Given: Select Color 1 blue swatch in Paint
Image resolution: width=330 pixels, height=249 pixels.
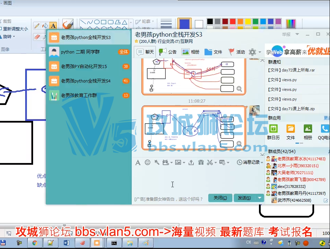Looking at the screenshot, I should tap(184, 23).
